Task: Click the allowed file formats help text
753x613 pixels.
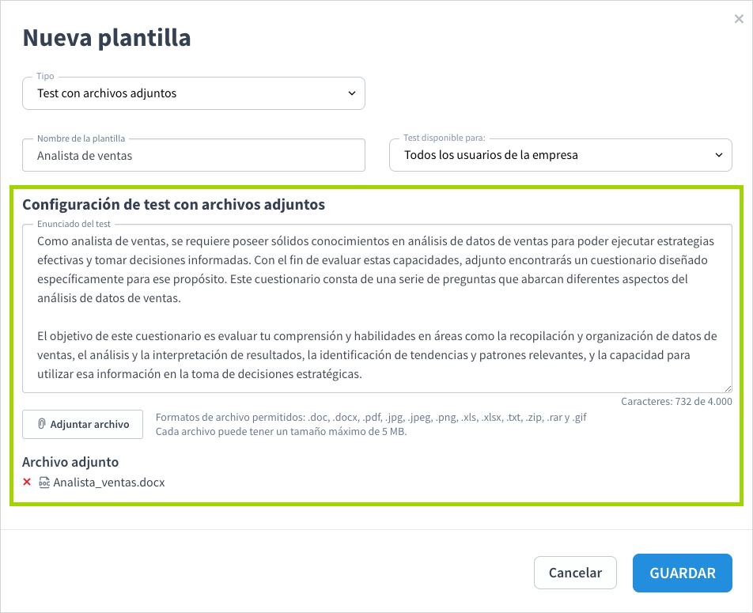Action: point(370,417)
